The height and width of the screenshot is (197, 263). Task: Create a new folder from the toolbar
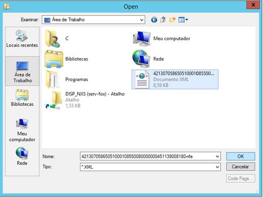[172, 20]
